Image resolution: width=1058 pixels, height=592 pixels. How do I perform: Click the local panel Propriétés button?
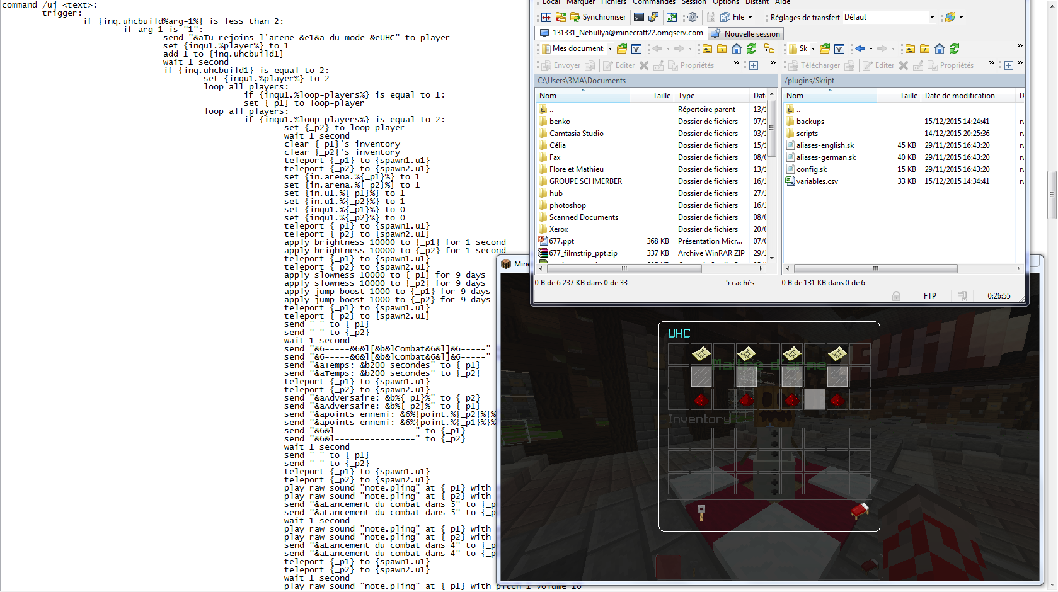click(x=691, y=65)
